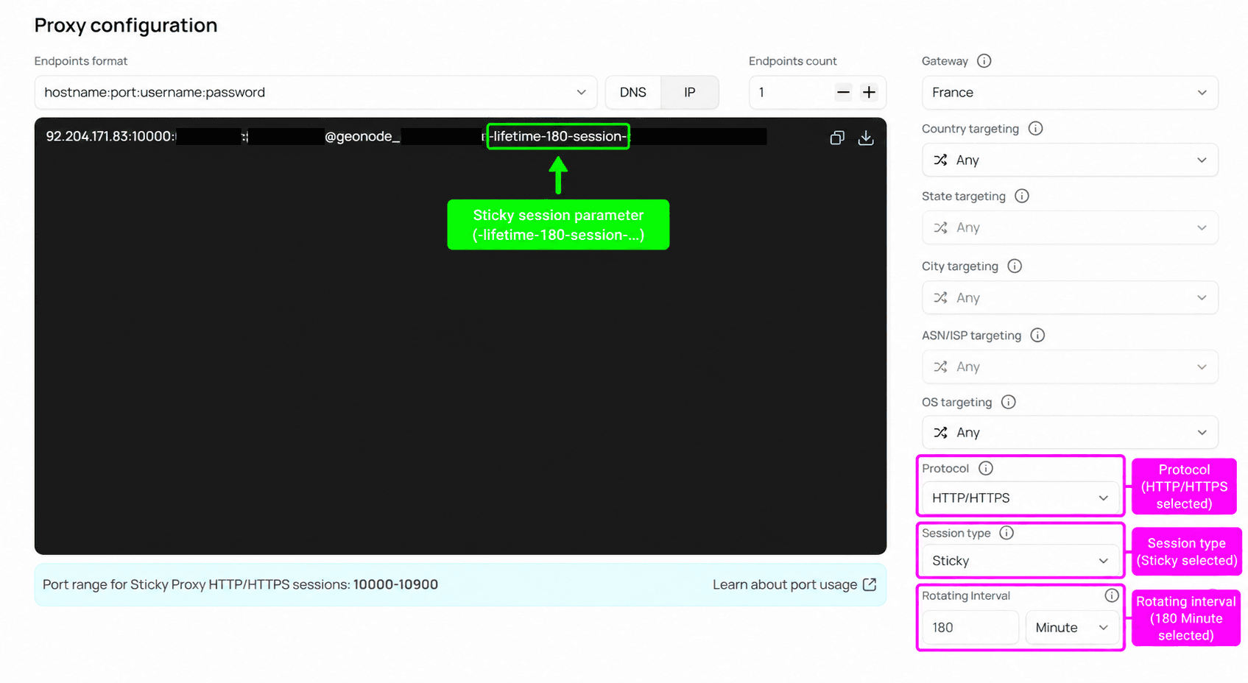The height and width of the screenshot is (683, 1248).
Task: Switch endpoint display to IP
Action: 690,92
